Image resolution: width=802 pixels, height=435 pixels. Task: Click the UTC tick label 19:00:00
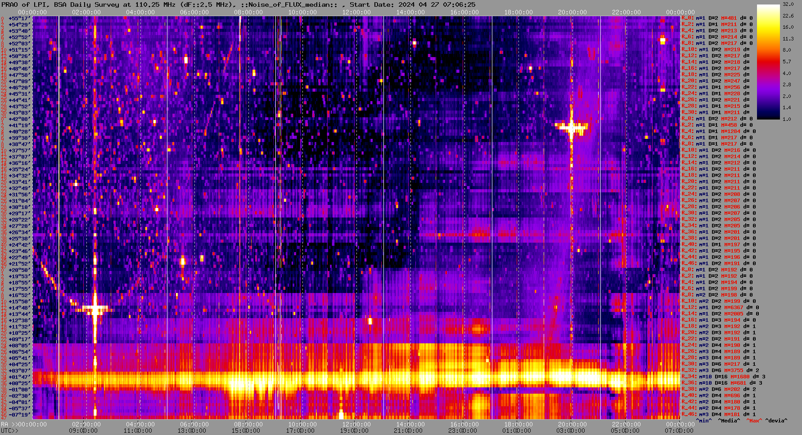coord(354,431)
